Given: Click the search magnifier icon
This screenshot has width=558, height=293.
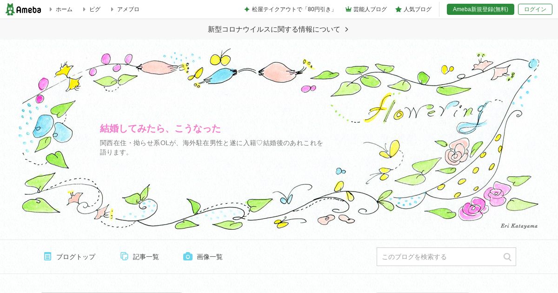Looking at the screenshot, I should (x=507, y=257).
